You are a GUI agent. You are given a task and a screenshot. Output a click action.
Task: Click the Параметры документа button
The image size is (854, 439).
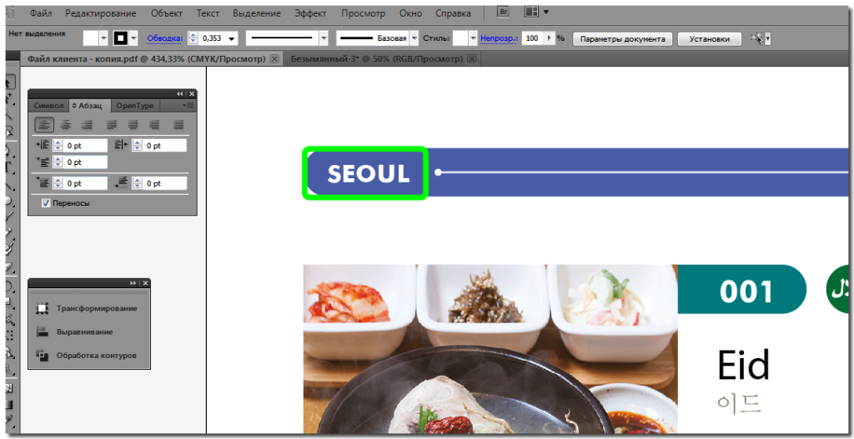[622, 39]
